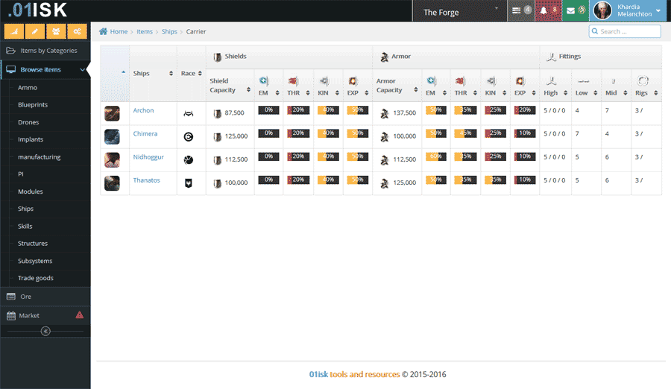Click the Market calendar icon
The width and height of the screenshot is (671, 389).
pos(11,316)
